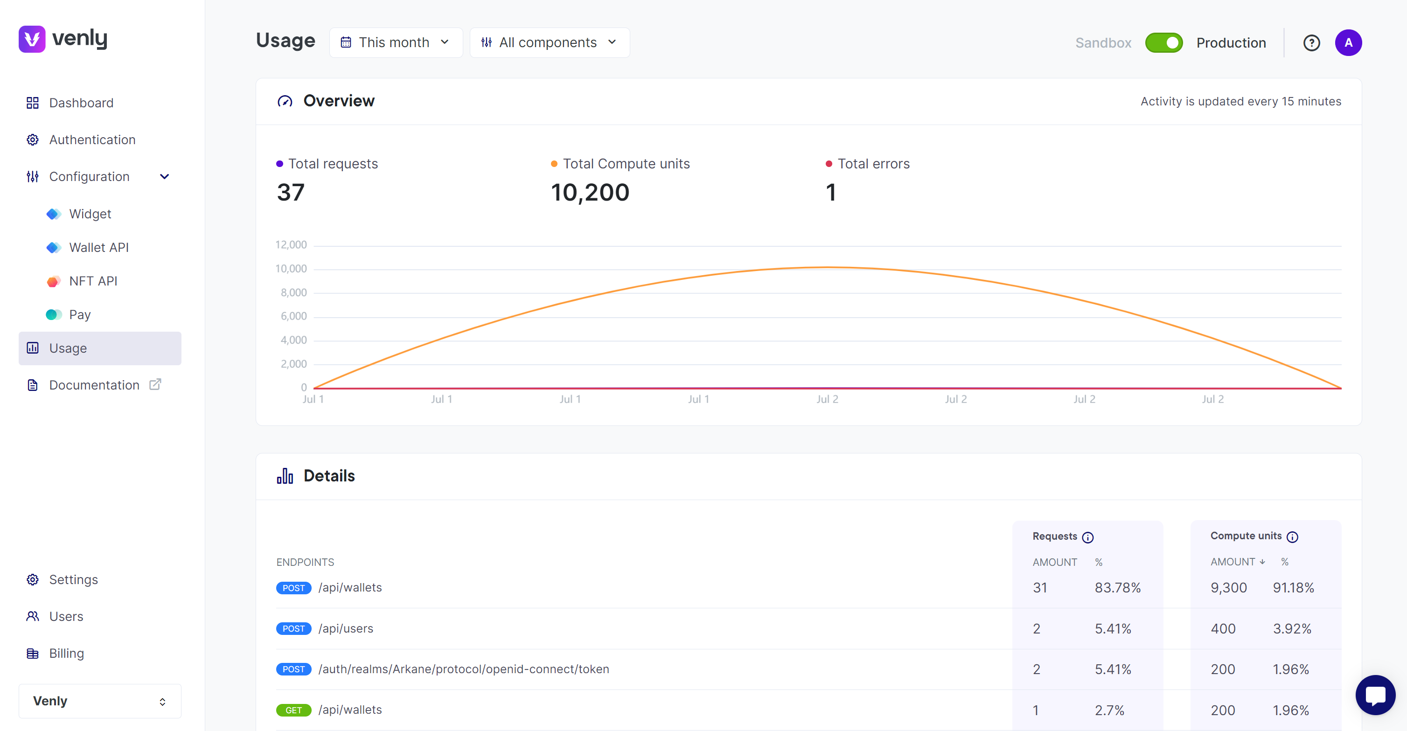
Task: Click the Usage chart icon in sidebar
Action: [x=33, y=348]
